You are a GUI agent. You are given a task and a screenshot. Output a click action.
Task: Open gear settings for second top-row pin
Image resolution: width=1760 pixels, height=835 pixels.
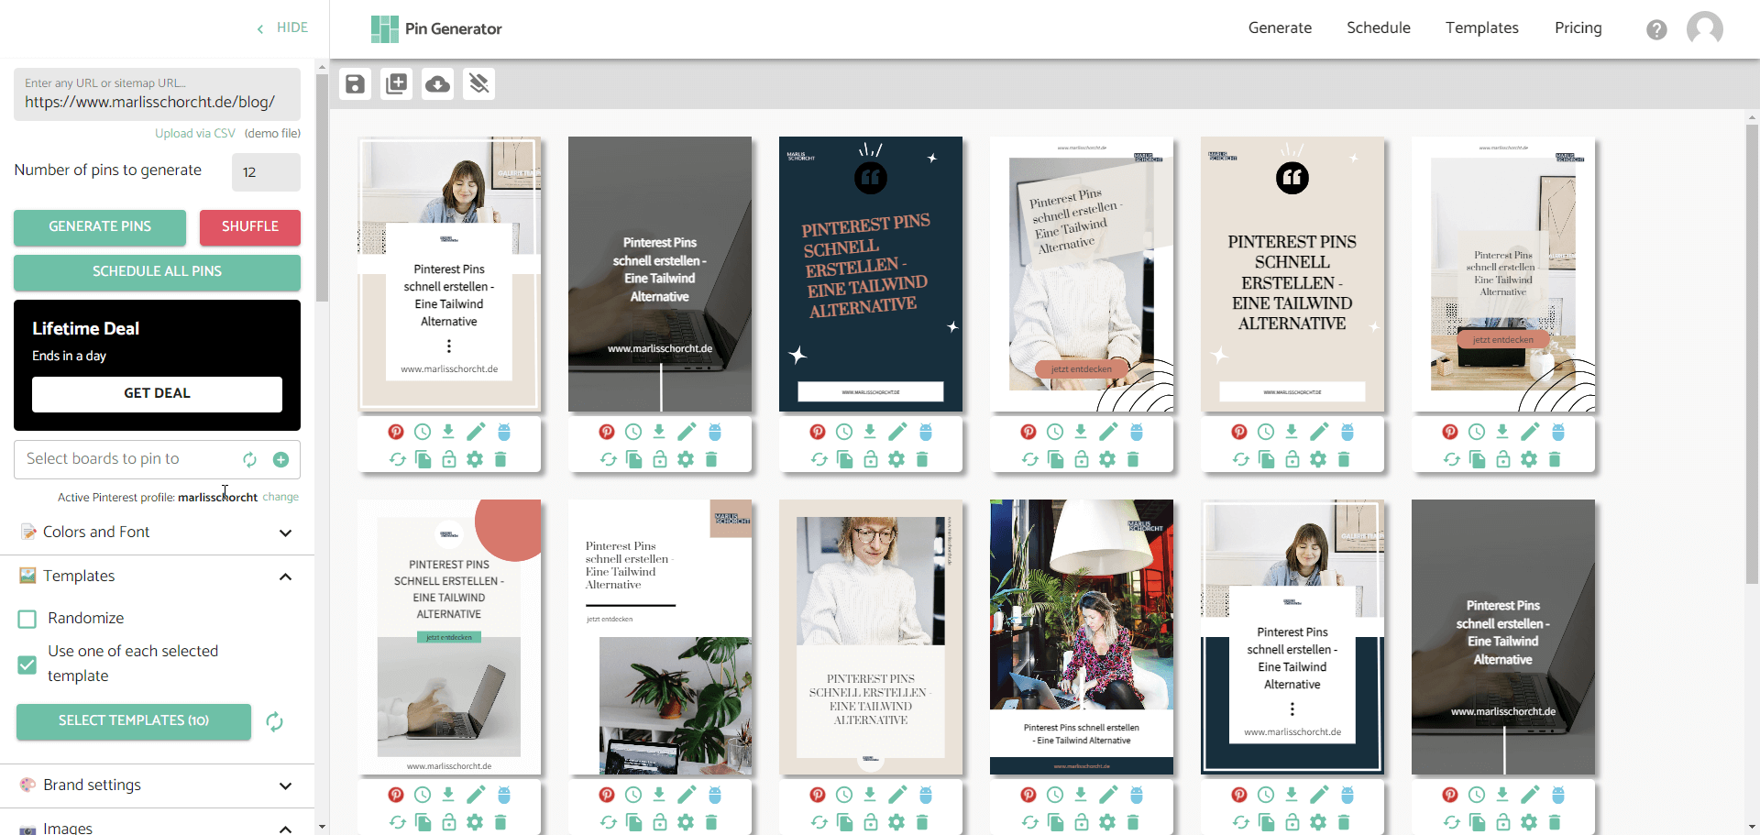pyautogui.click(x=686, y=459)
